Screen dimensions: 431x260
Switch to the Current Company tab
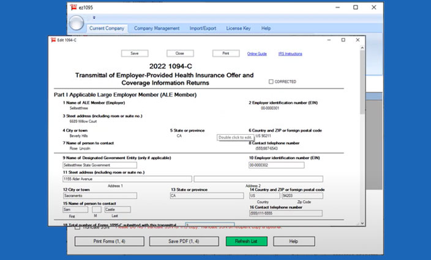[x=107, y=28]
